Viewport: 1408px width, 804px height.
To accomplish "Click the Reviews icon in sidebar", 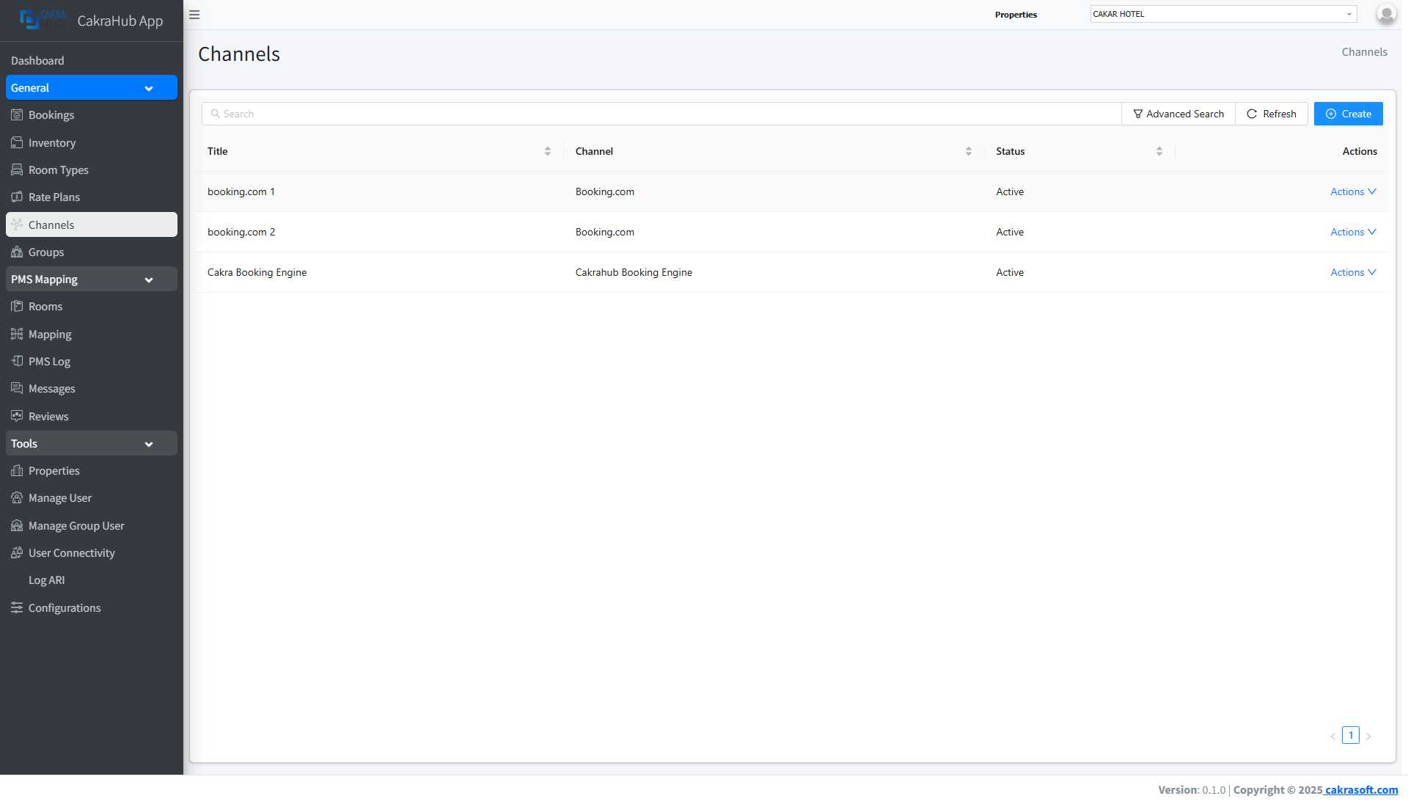I will click(17, 416).
